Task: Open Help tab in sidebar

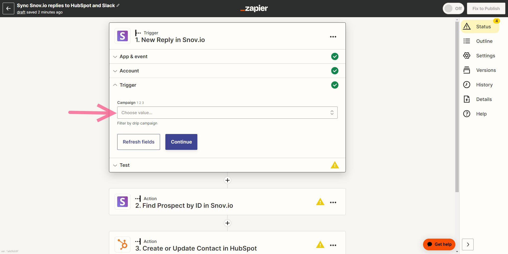Action: tap(480, 114)
